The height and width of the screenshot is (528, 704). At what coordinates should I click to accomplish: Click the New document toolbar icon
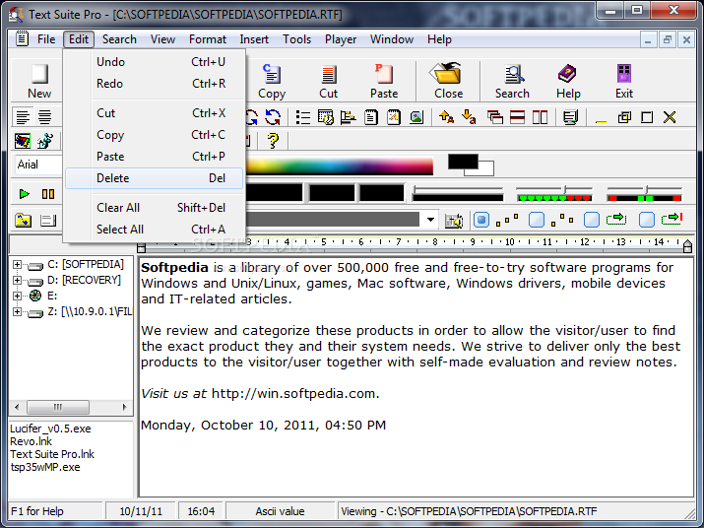click(39, 81)
